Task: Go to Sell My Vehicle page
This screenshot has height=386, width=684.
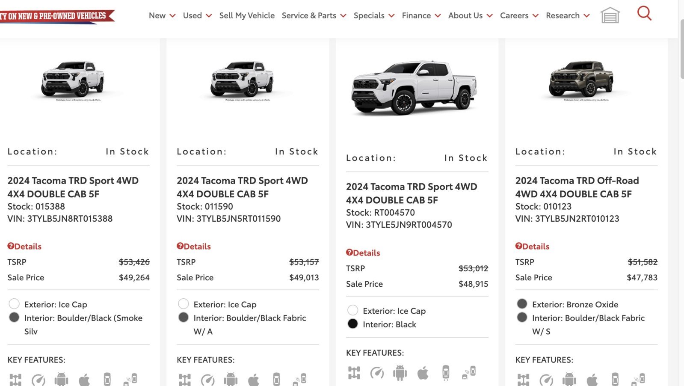Action: (247, 15)
